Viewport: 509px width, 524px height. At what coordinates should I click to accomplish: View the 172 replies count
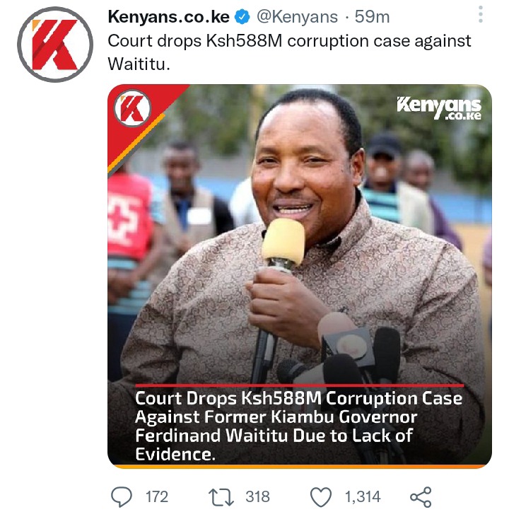[x=157, y=497]
